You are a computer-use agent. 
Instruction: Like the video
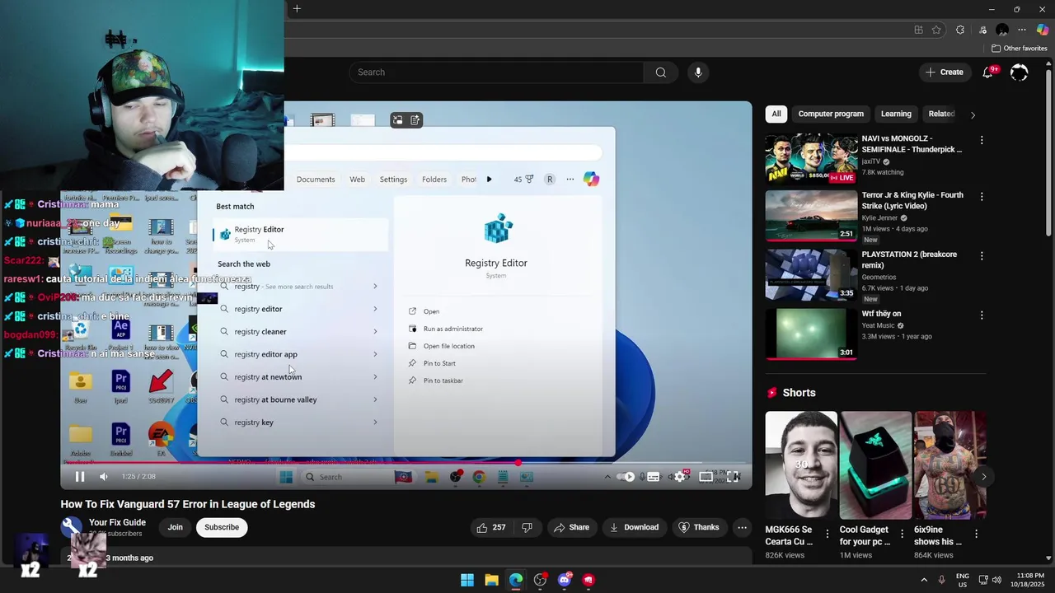[491, 527]
